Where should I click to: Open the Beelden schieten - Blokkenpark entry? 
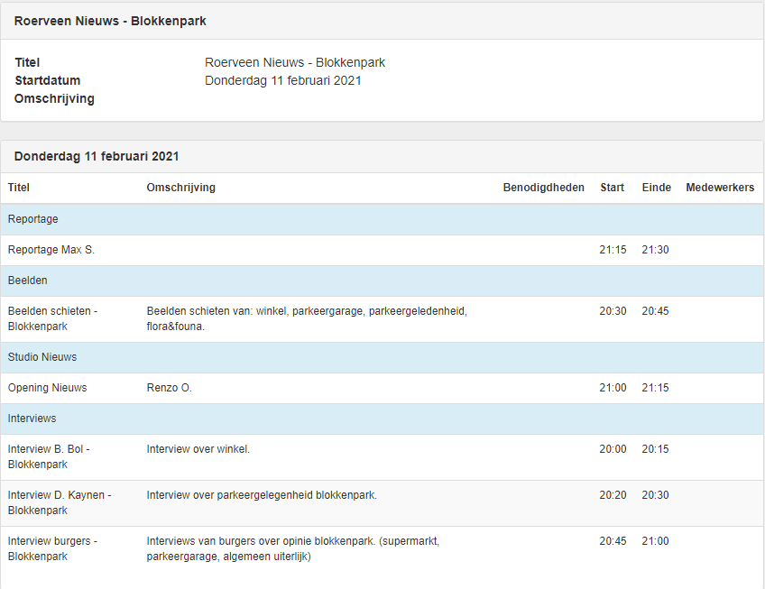tap(52, 318)
